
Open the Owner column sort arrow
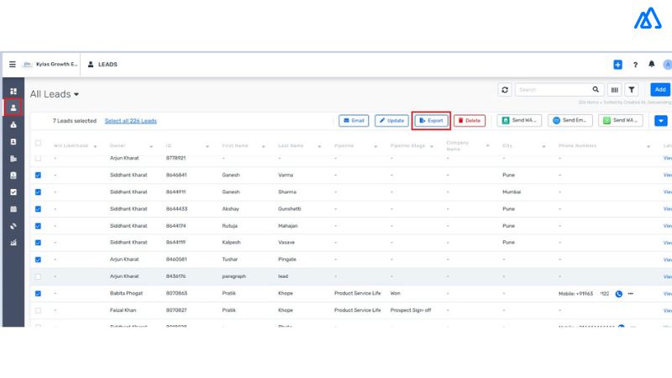point(151,146)
